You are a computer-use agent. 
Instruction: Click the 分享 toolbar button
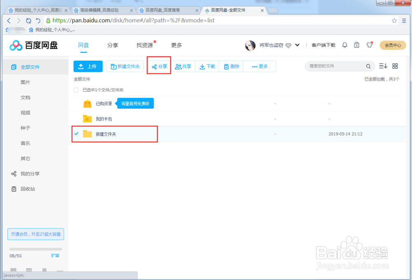pyautogui.click(x=159, y=66)
